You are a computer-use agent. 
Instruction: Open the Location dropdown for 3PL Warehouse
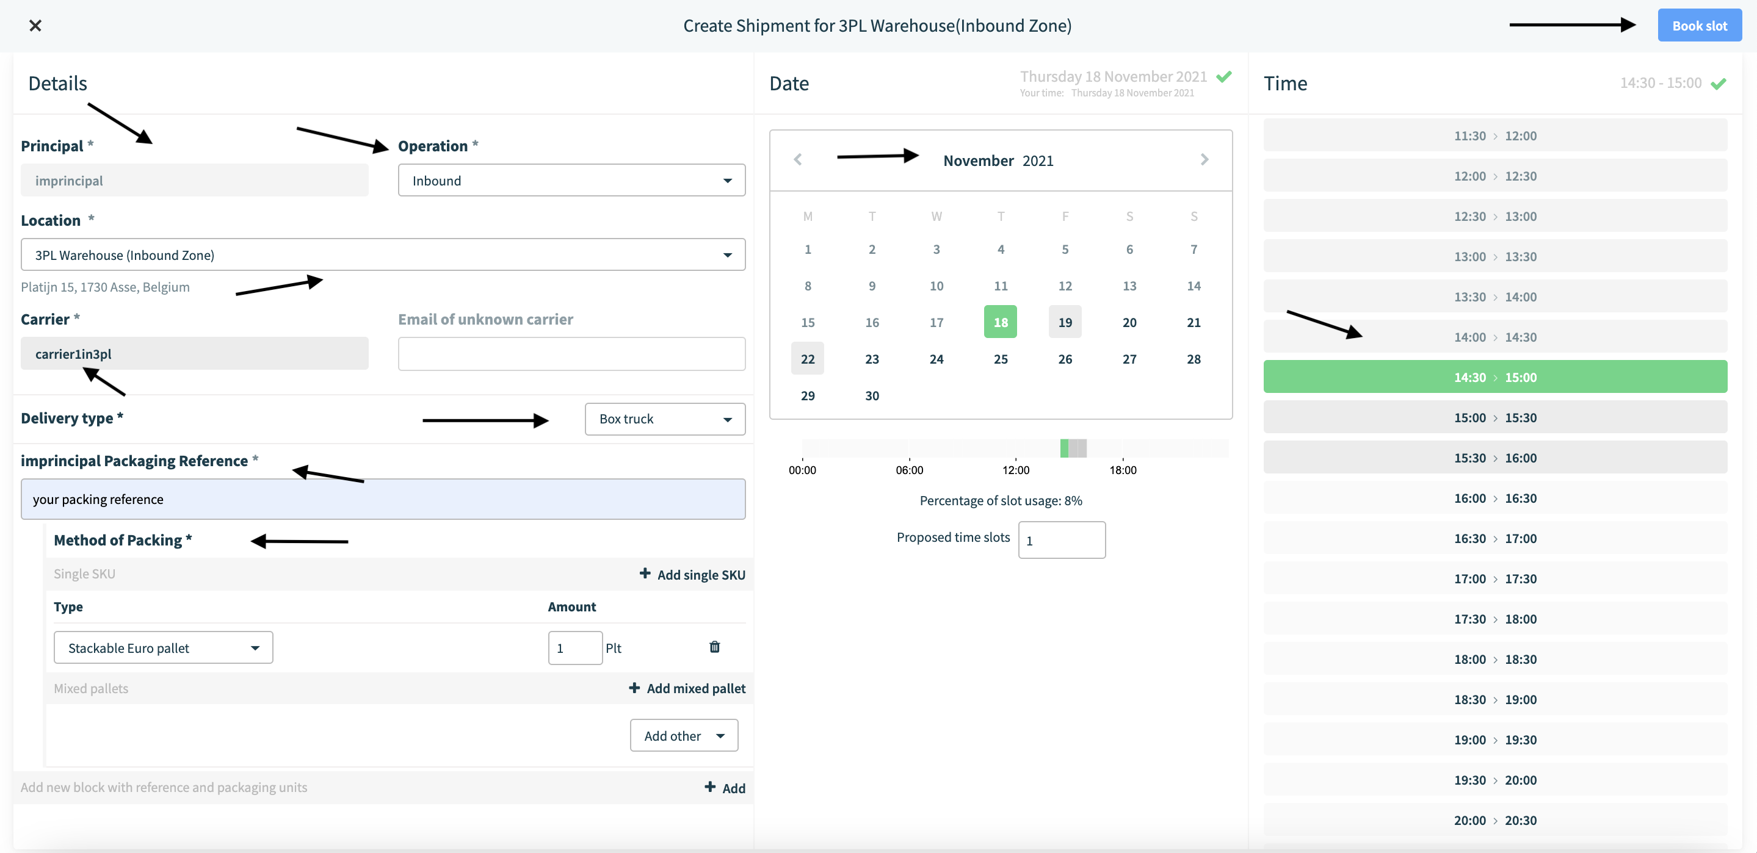point(383,254)
